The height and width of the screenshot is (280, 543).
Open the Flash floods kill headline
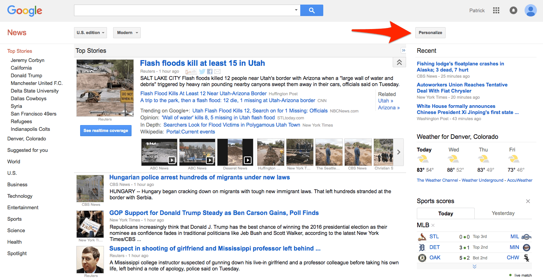[x=202, y=63]
